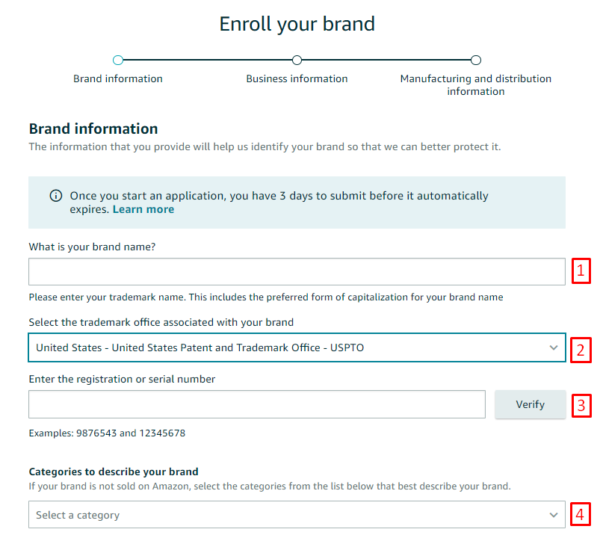
Task: Select the Brand information step label
Action: [118, 78]
